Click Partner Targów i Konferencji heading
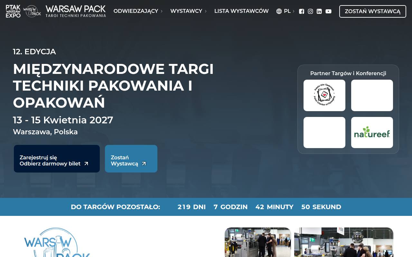Screen dimensions: 412x257 [348, 73]
